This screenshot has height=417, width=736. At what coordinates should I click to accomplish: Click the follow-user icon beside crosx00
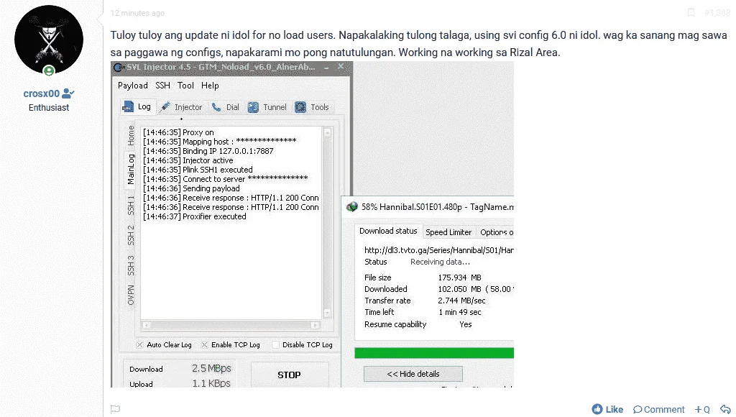(68, 93)
